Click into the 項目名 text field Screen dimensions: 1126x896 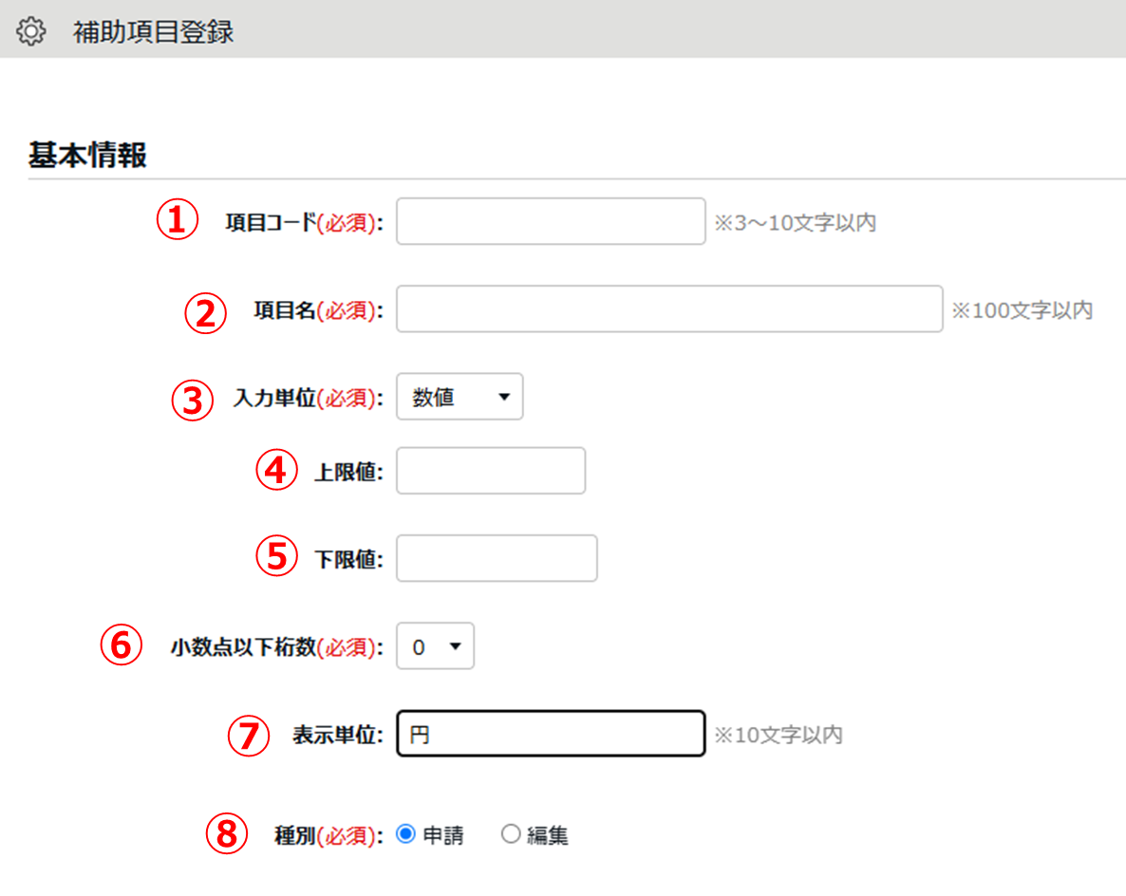pyautogui.click(x=669, y=308)
